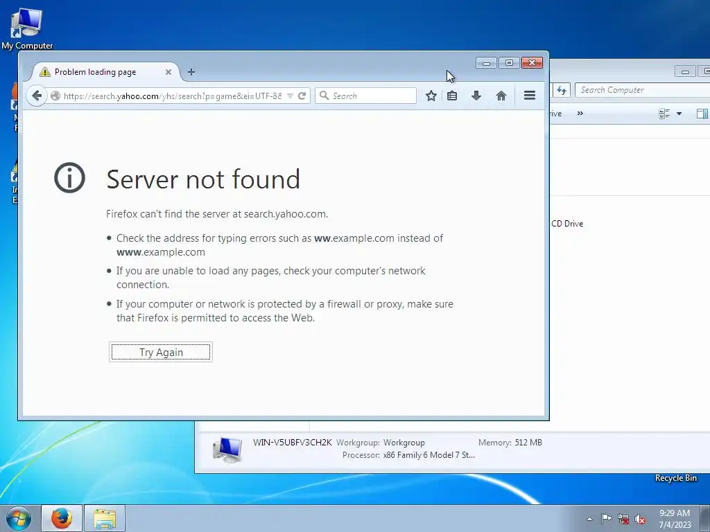710x532 pixels.
Task: Toggle the preview pane icon in Explorer
Action: (x=702, y=113)
